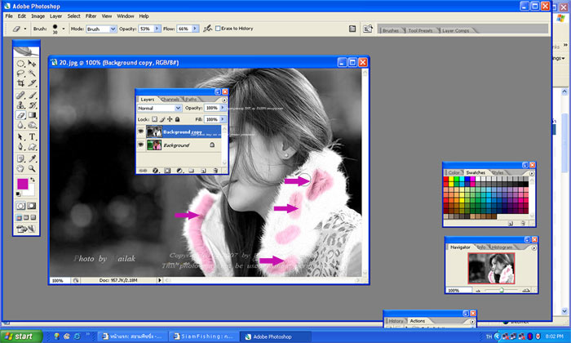Open layer Fill arrow in Layers panel

pos(223,119)
